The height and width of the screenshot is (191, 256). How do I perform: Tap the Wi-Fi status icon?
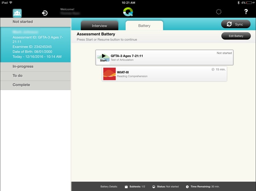[x=11, y=3]
